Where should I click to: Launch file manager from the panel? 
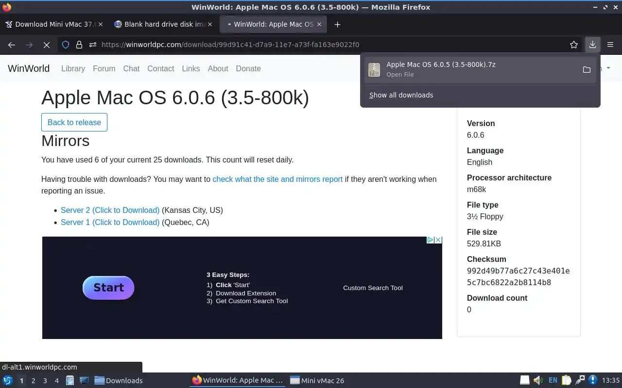coord(70,381)
